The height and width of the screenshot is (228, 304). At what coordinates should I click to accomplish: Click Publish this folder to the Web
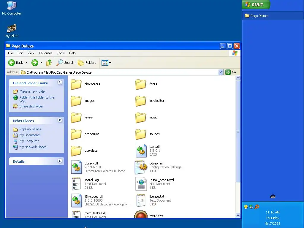point(37,99)
